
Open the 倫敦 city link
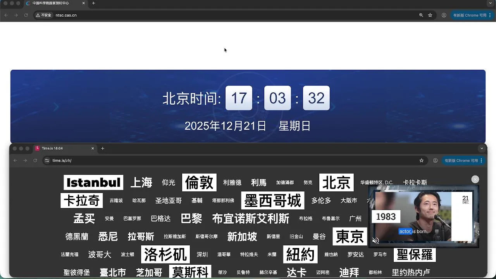199,183
